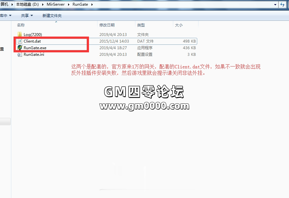The width and height of the screenshot is (289, 198).
Task: Select the RunGate.exe file name
Action: (x=35, y=48)
